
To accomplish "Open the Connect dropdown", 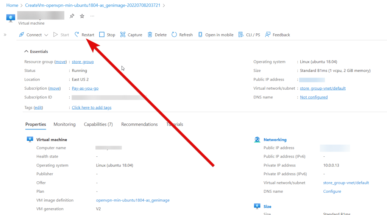I will pos(34,35).
